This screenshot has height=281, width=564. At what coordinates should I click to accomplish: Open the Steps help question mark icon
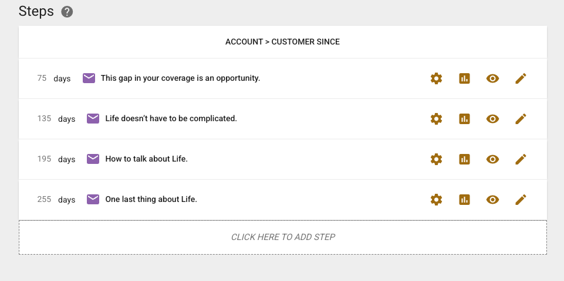click(67, 12)
